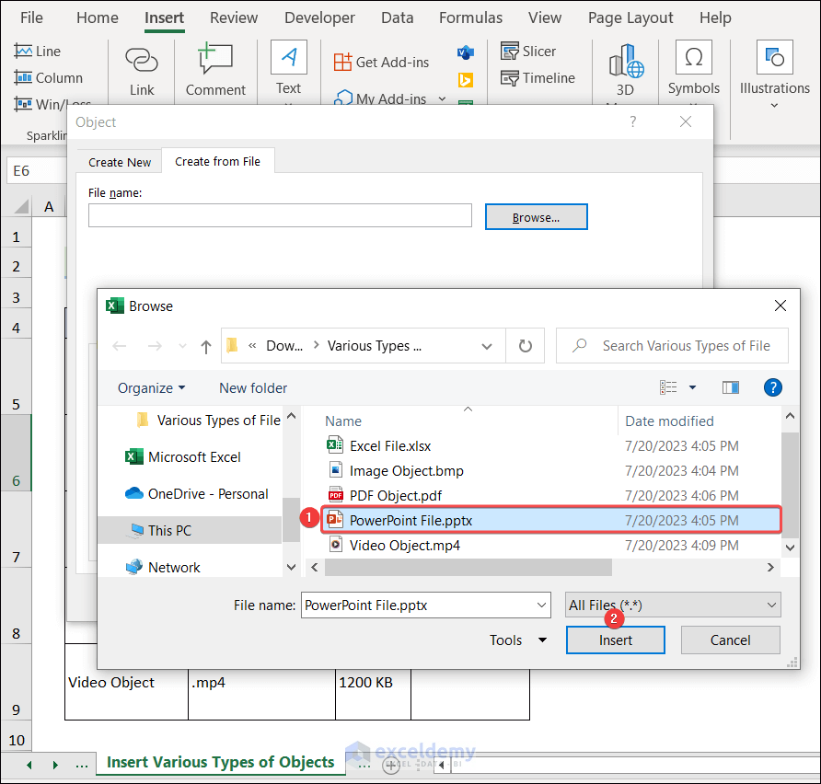The width and height of the screenshot is (821, 784).
Task: Refresh the folder listing
Action: coord(526,346)
